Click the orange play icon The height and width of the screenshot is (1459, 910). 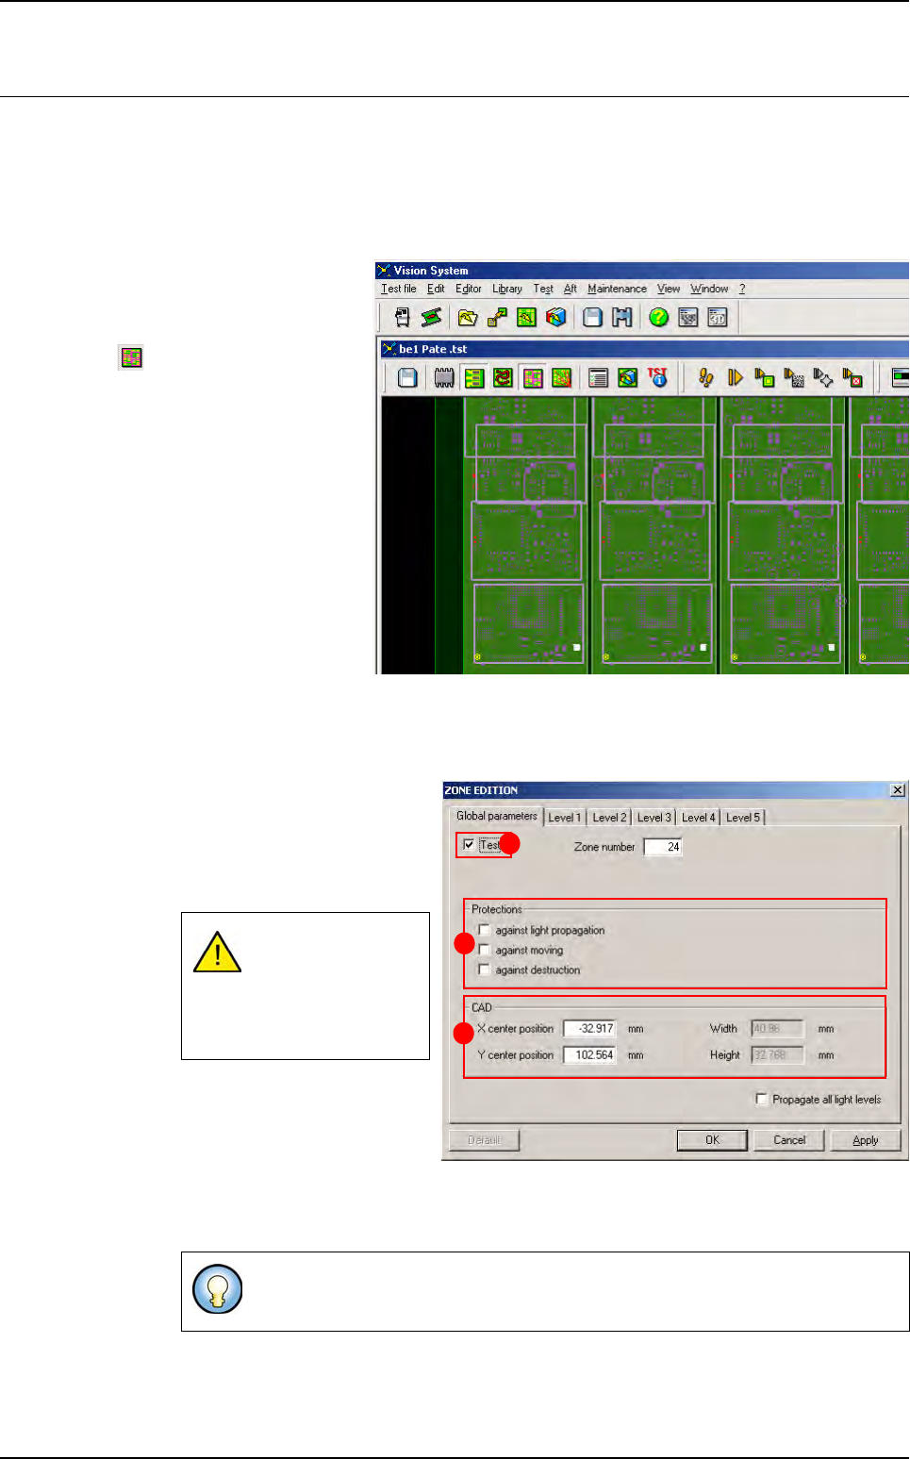pyautogui.click(x=735, y=378)
